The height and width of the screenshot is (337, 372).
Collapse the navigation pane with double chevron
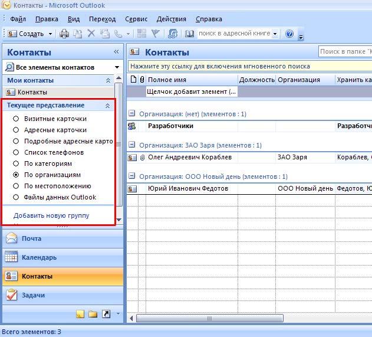pos(116,52)
